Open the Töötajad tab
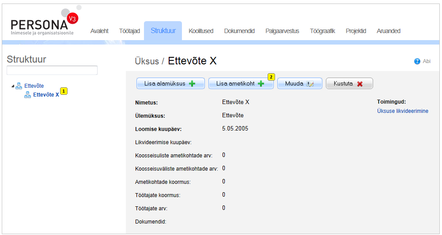The image size is (442, 235). tap(129, 31)
